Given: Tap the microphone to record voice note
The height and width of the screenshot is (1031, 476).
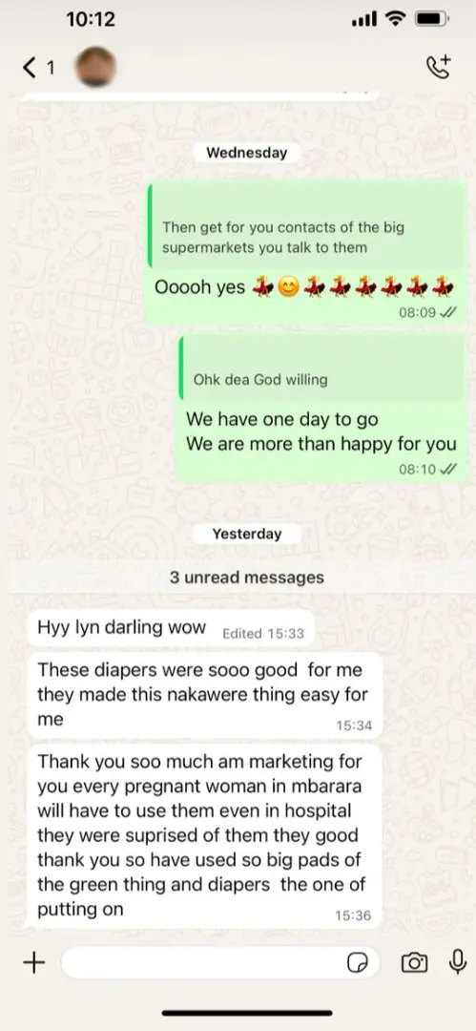Looking at the screenshot, I should 457,962.
